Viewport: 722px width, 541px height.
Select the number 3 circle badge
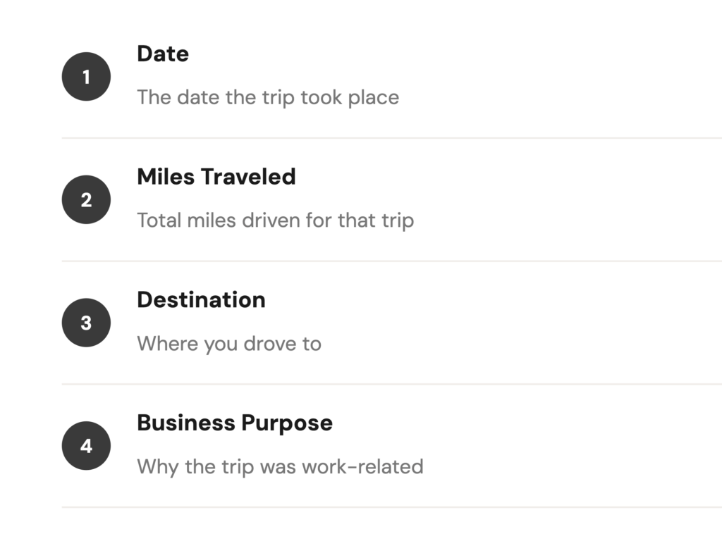coord(86,323)
